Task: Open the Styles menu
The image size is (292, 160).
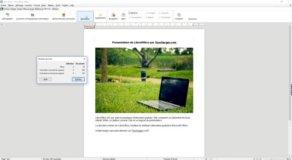Action: 43,5
